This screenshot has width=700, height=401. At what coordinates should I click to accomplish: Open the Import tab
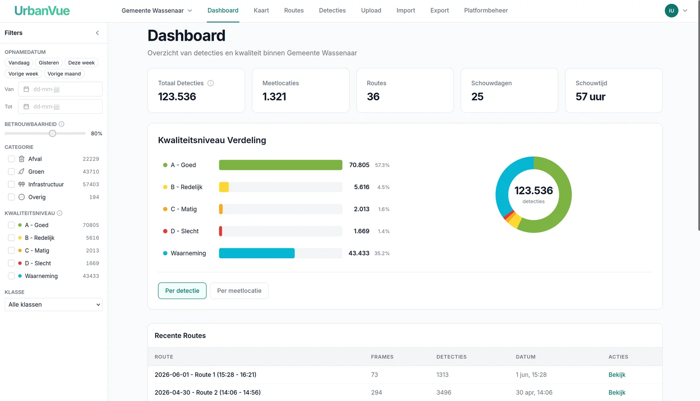pyautogui.click(x=406, y=11)
